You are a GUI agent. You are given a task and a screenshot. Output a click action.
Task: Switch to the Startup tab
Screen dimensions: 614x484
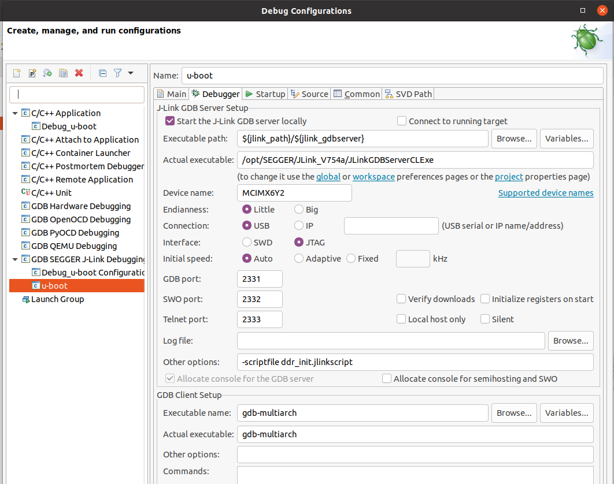265,94
